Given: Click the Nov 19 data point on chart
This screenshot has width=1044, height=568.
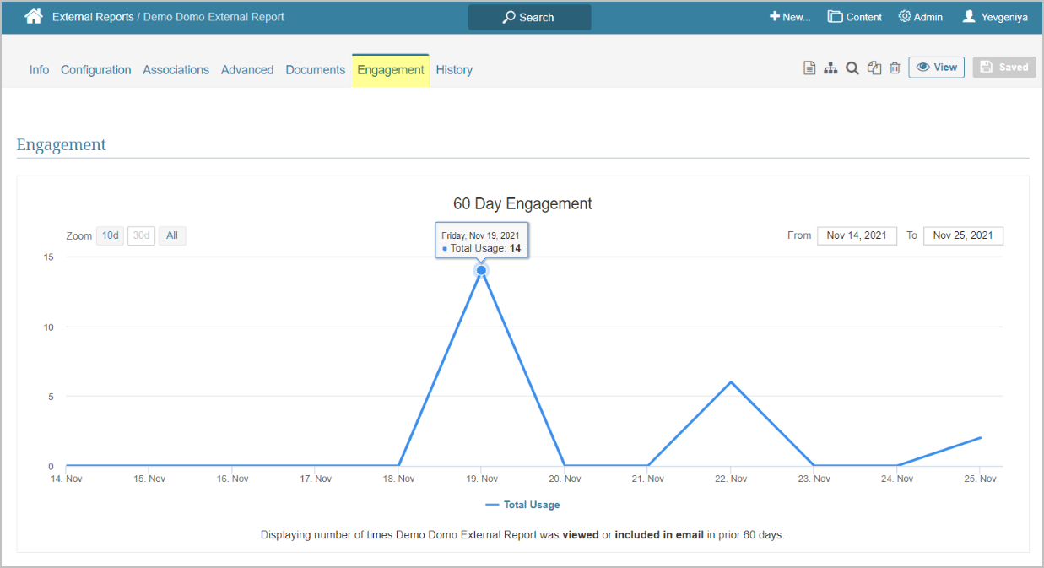Looking at the screenshot, I should 481,270.
